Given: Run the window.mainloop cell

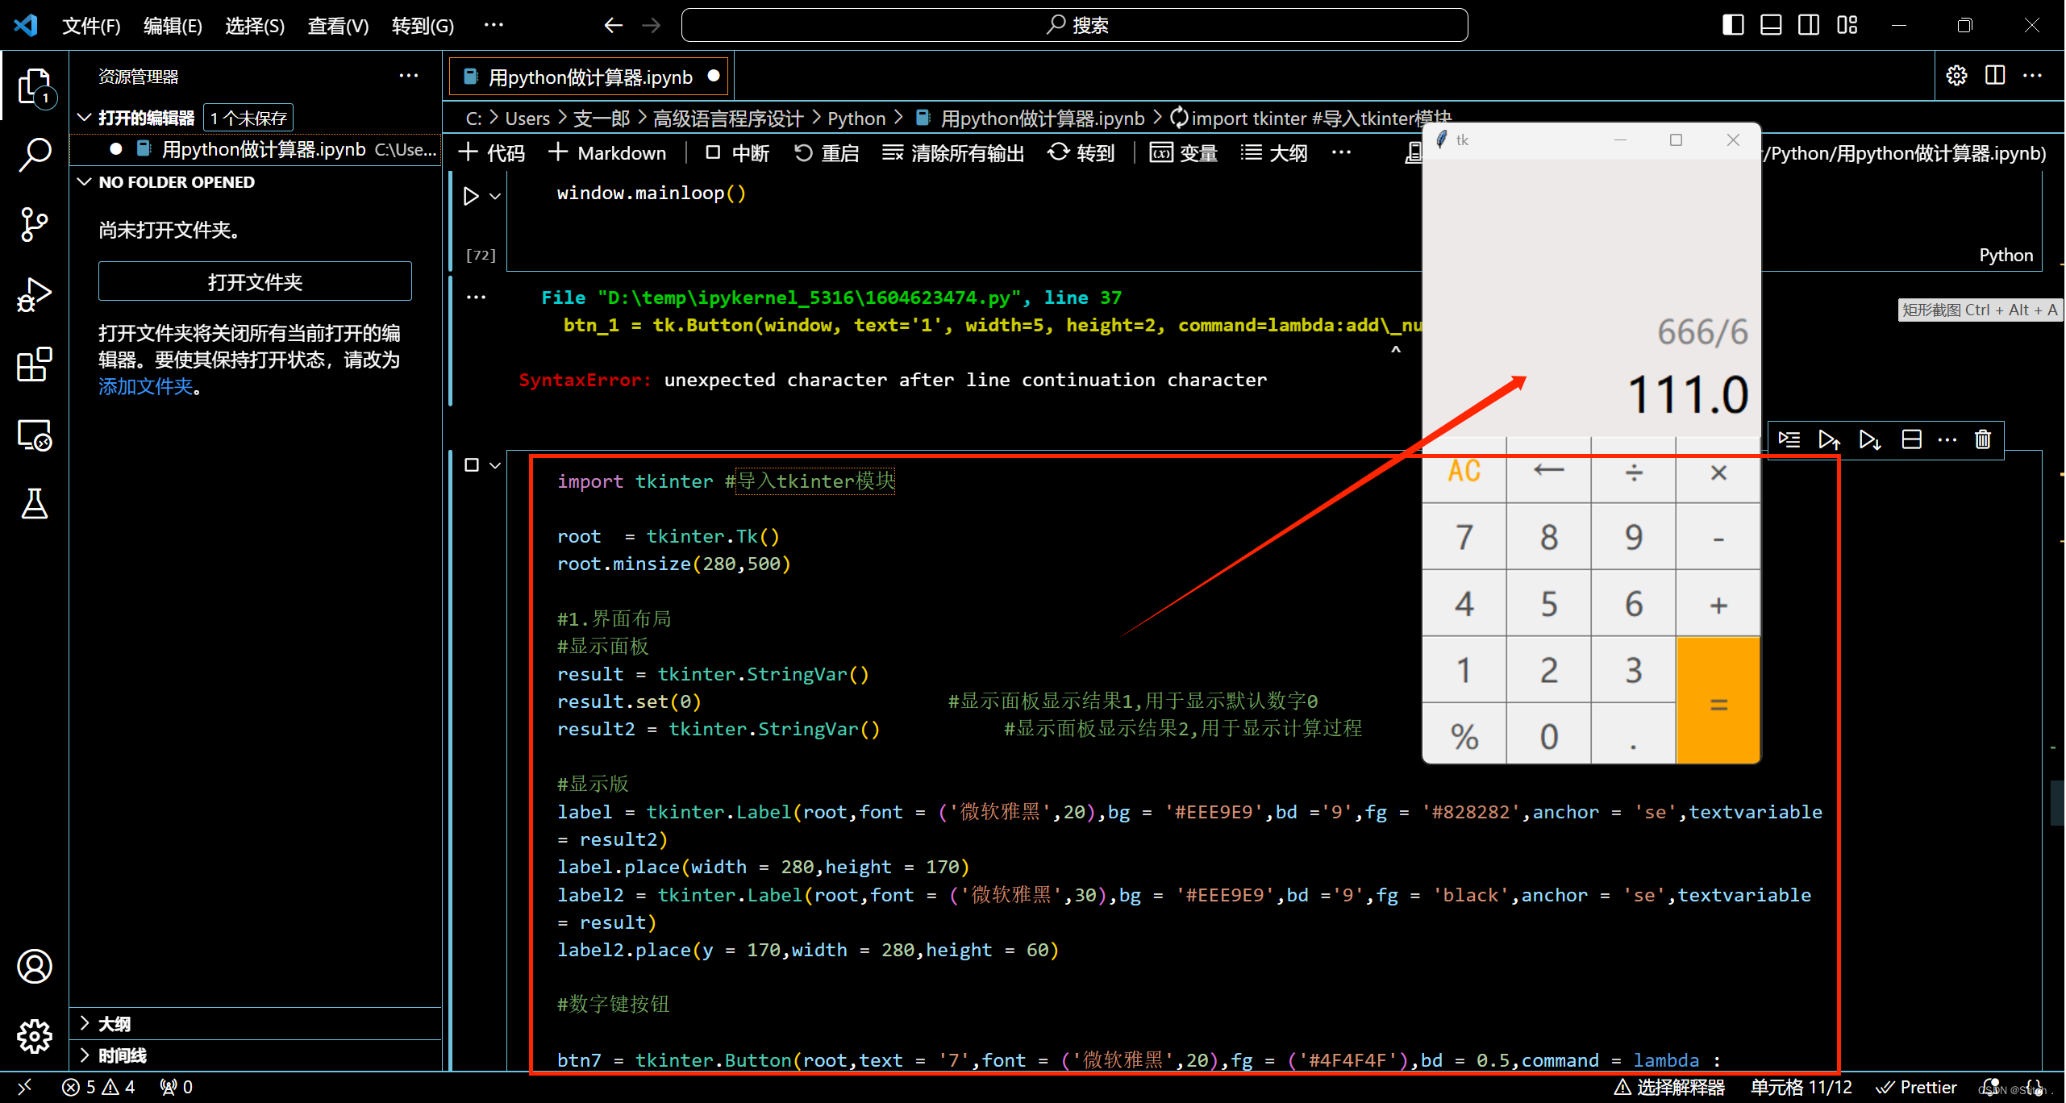Looking at the screenshot, I should (x=471, y=196).
